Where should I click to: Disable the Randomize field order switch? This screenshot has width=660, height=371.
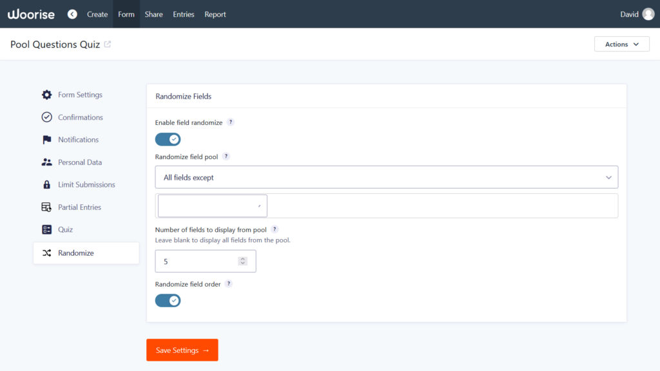[x=168, y=300]
